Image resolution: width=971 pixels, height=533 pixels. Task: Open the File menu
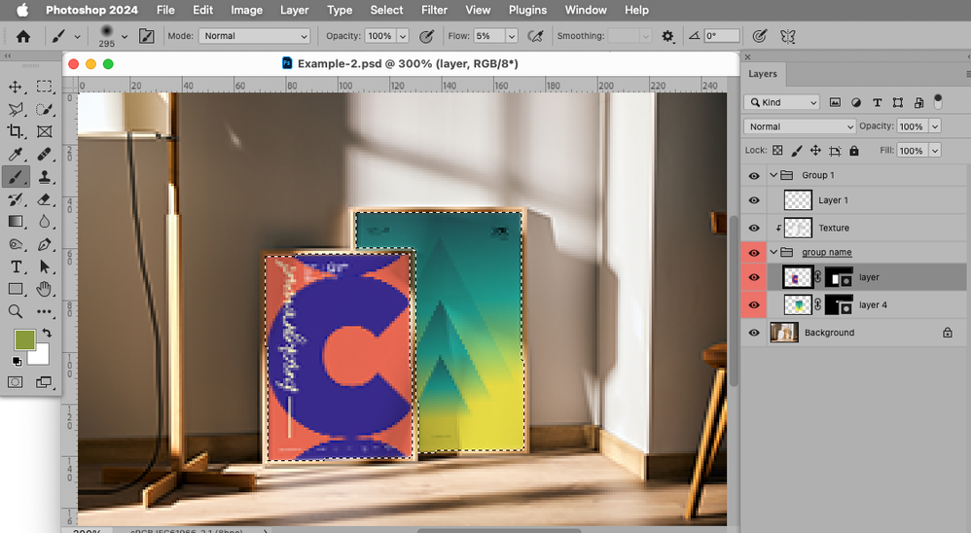tap(165, 10)
